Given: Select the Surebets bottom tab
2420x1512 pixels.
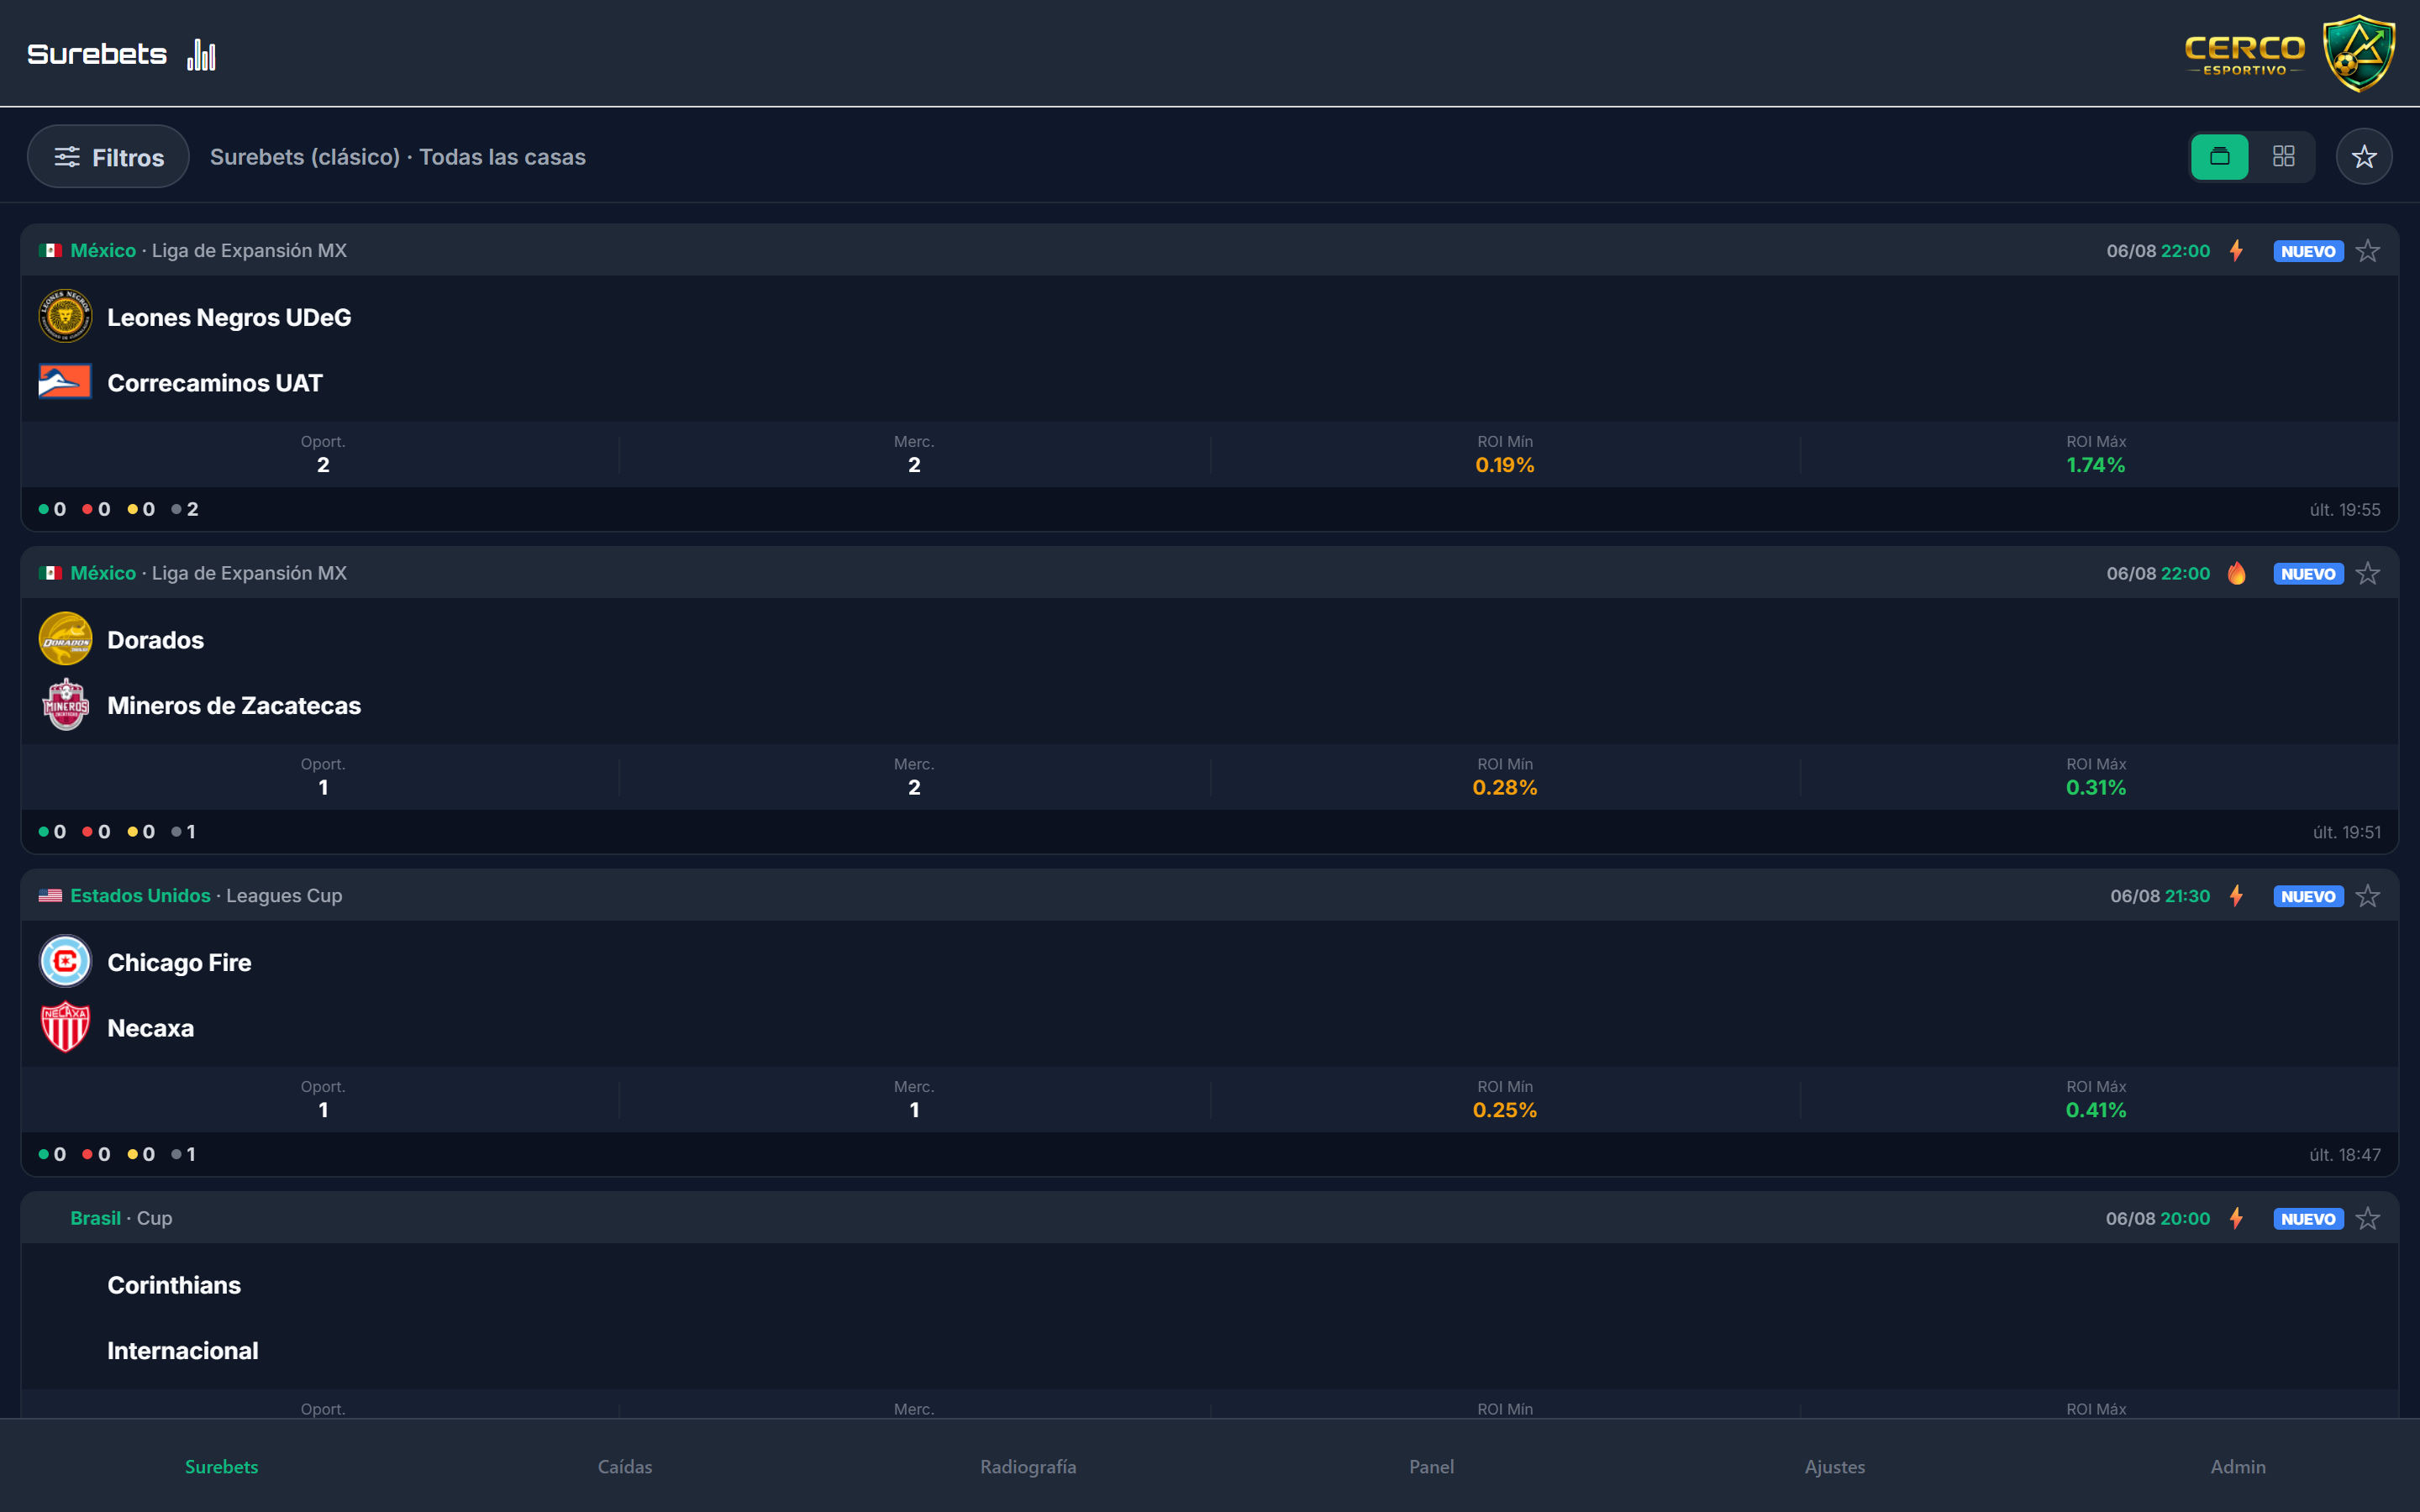Looking at the screenshot, I should pyautogui.click(x=222, y=1467).
